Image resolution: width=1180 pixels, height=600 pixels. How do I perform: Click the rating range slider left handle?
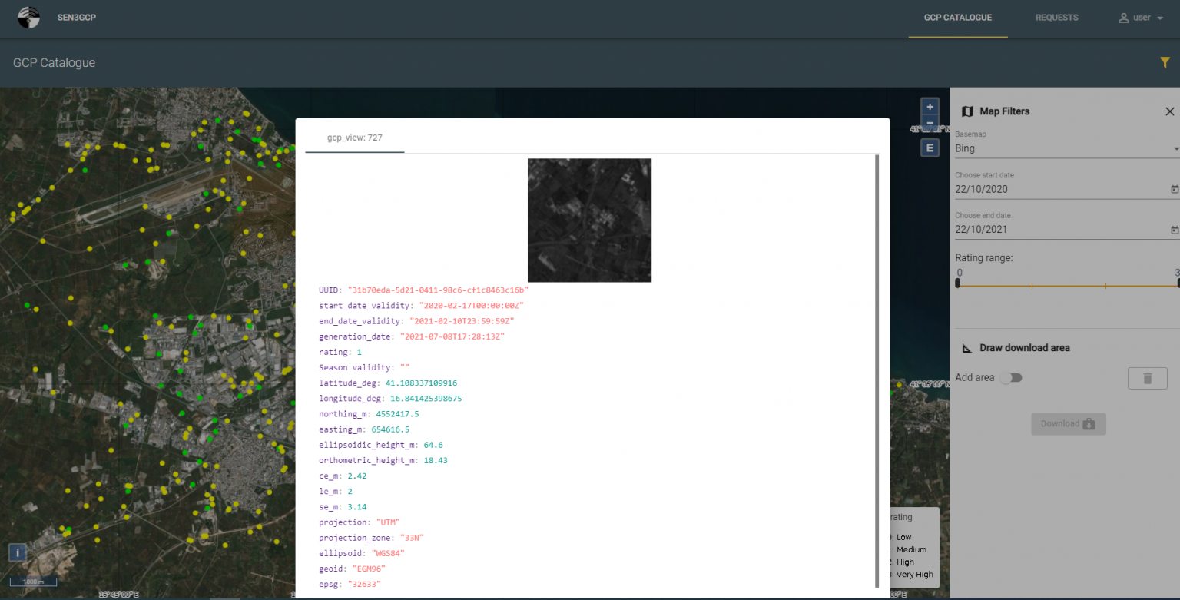pyautogui.click(x=957, y=283)
